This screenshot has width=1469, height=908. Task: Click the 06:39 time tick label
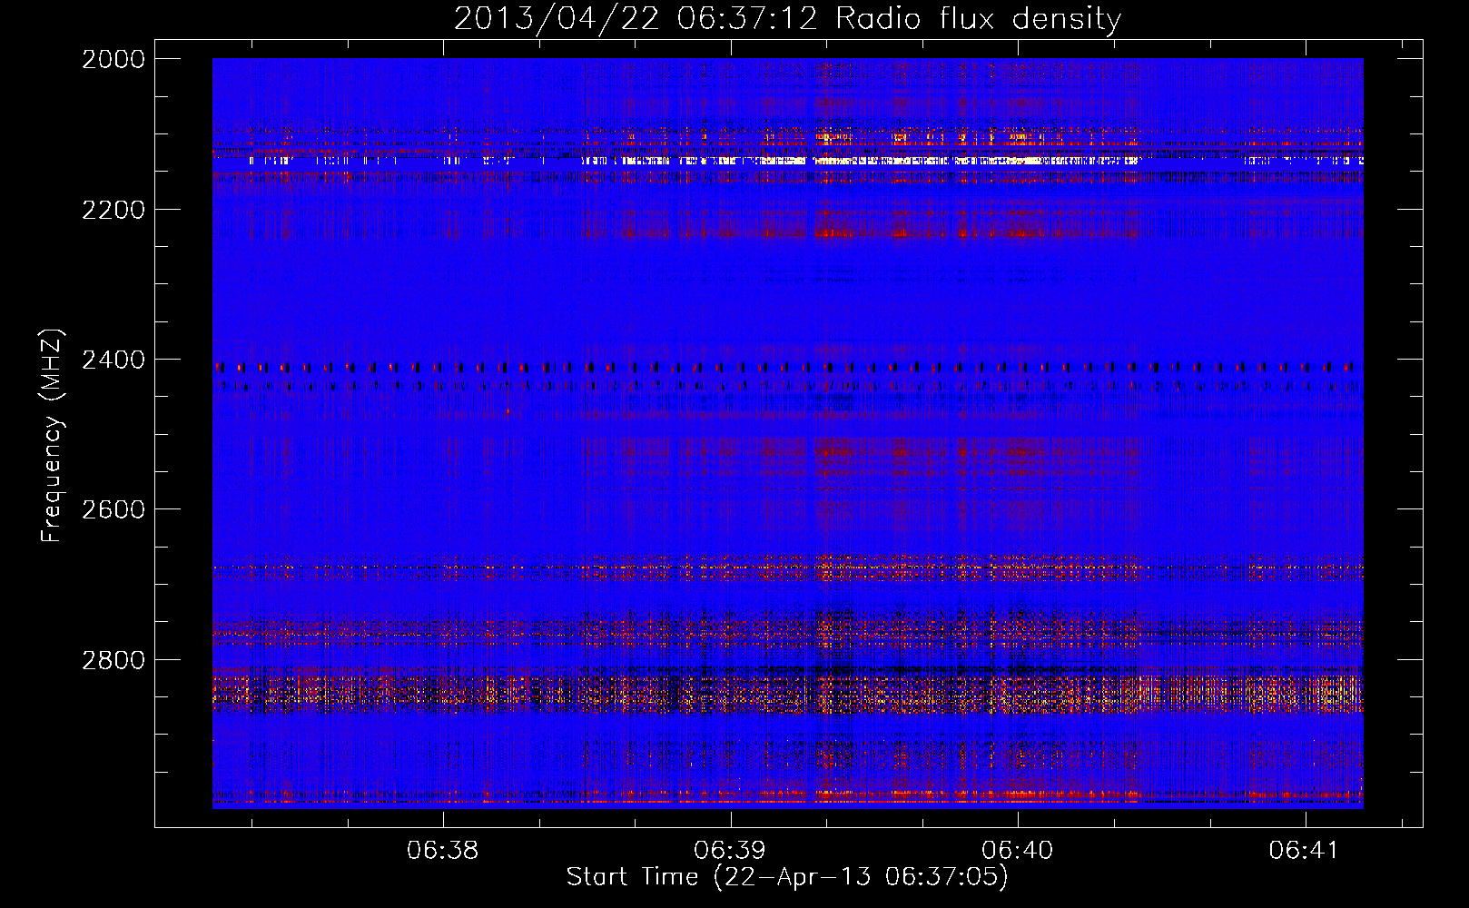tap(730, 851)
